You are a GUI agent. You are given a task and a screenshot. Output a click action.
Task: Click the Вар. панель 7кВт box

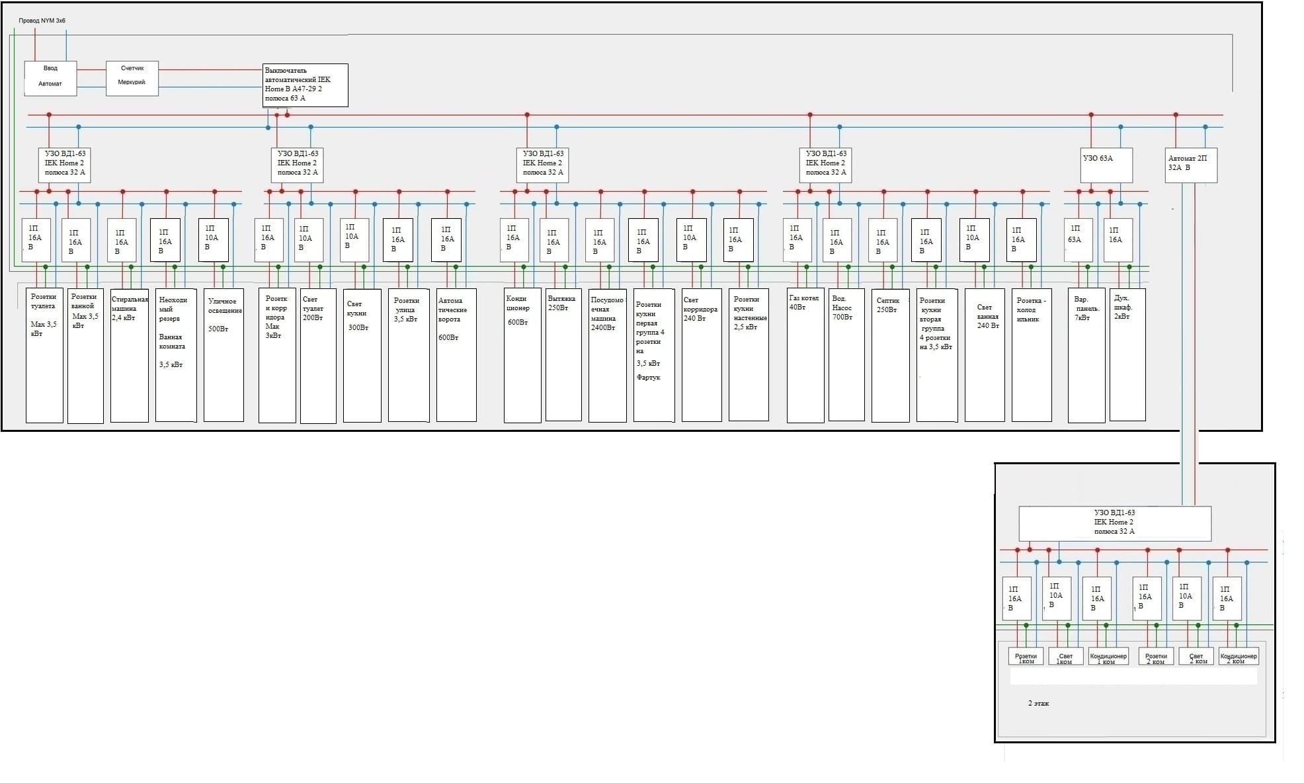pyautogui.click(x=1086, y=354)
